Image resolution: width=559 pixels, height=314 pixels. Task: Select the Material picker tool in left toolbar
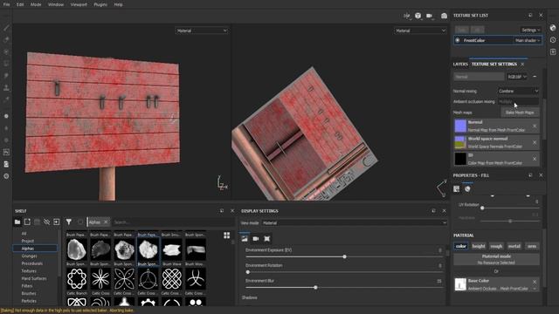[6, 99]
